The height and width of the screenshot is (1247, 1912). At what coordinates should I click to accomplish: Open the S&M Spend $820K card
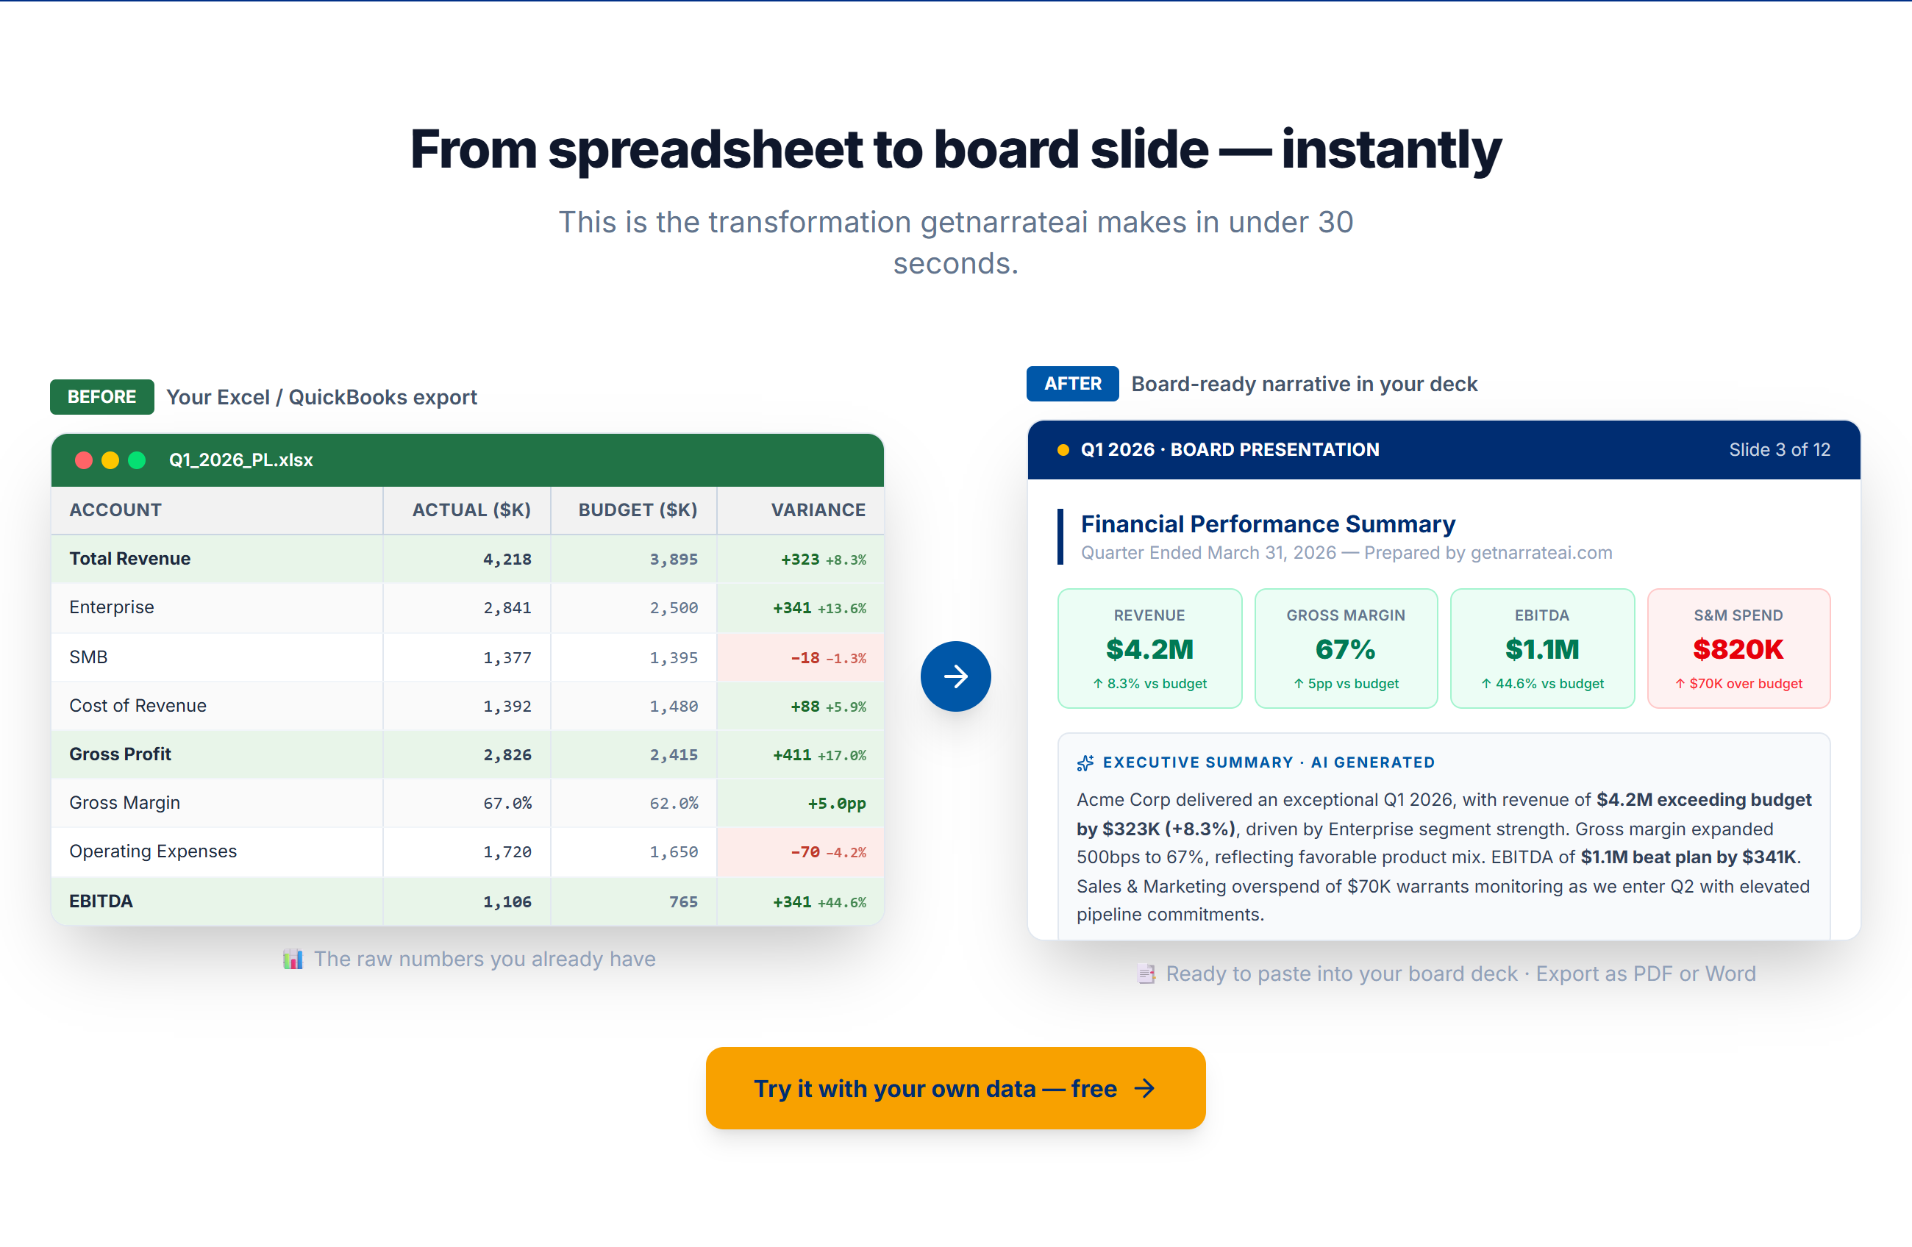[x=1738, y=648]
